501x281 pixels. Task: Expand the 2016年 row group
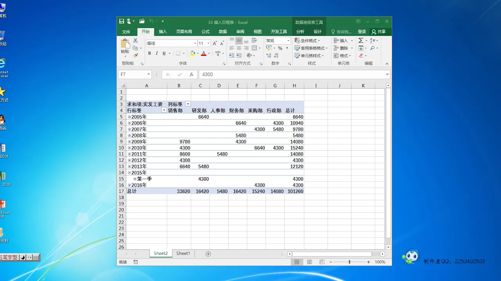click(130, 185)
